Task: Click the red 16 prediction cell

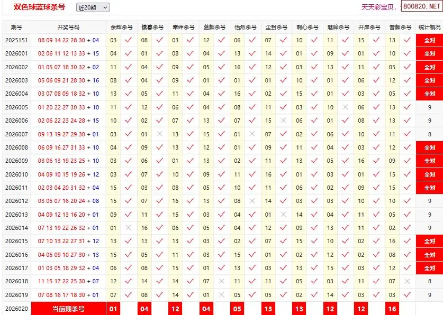Action: 392,309
